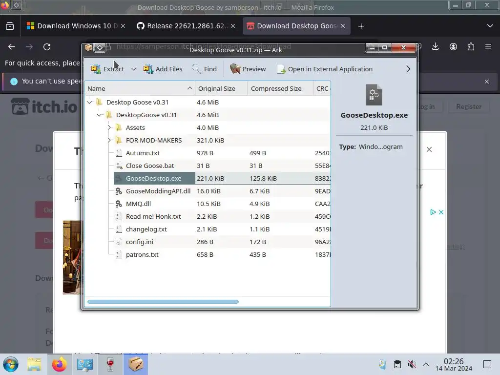
Task: Select the MMQ.dll file icon
Action: 119,204
